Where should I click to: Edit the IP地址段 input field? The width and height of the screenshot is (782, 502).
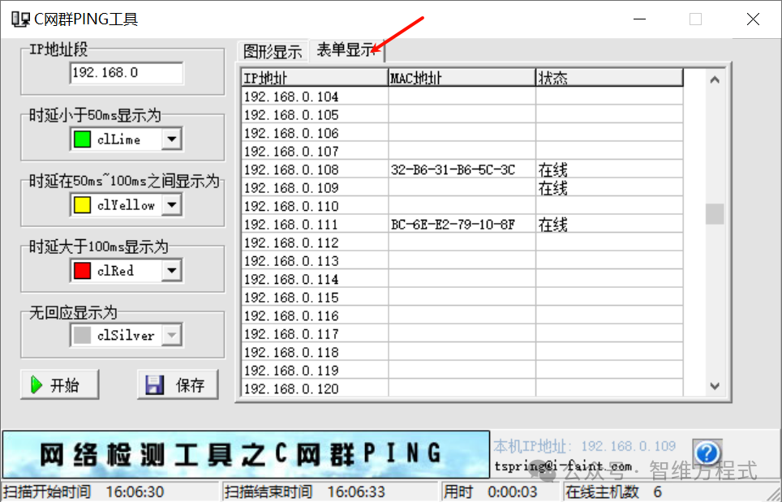tap(126, 73)
